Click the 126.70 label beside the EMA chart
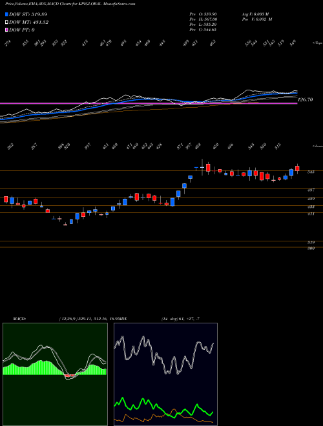323x426 pixels. coord(306,99)
